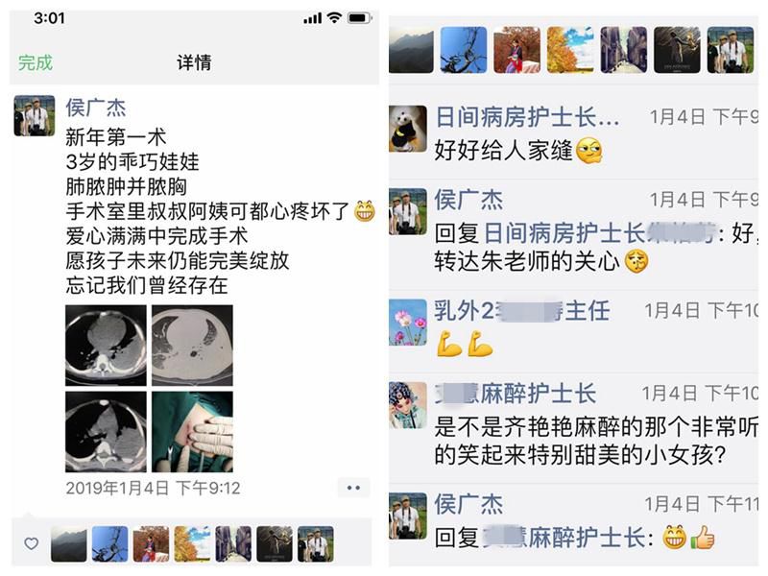
Task: Tap the 乳外 主任 commenter name
Action: coord(522,310)
